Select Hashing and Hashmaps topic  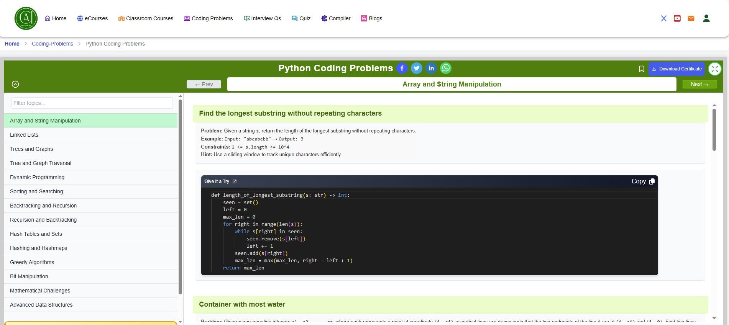tap(90, 248)
